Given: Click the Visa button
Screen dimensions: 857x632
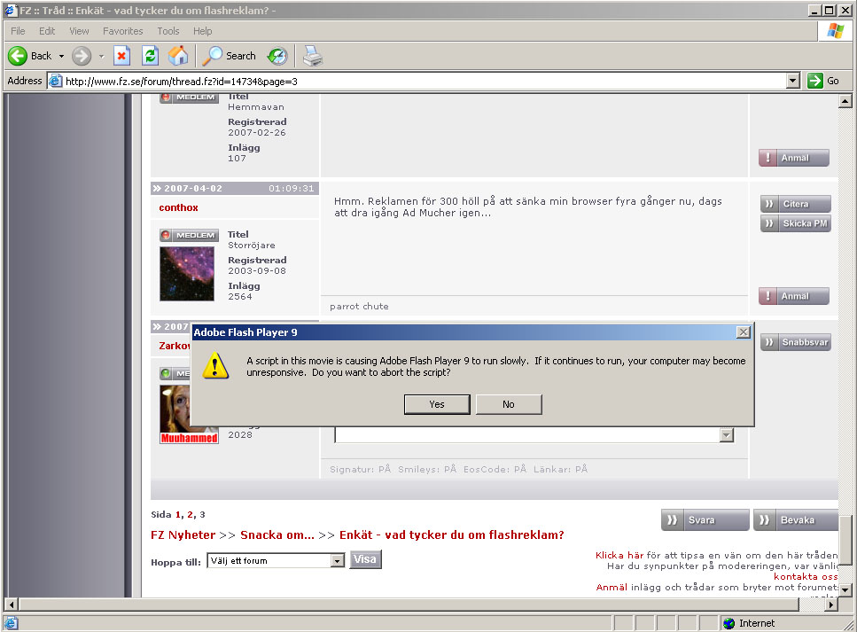Looking at the screenshot, I should 365,559.
